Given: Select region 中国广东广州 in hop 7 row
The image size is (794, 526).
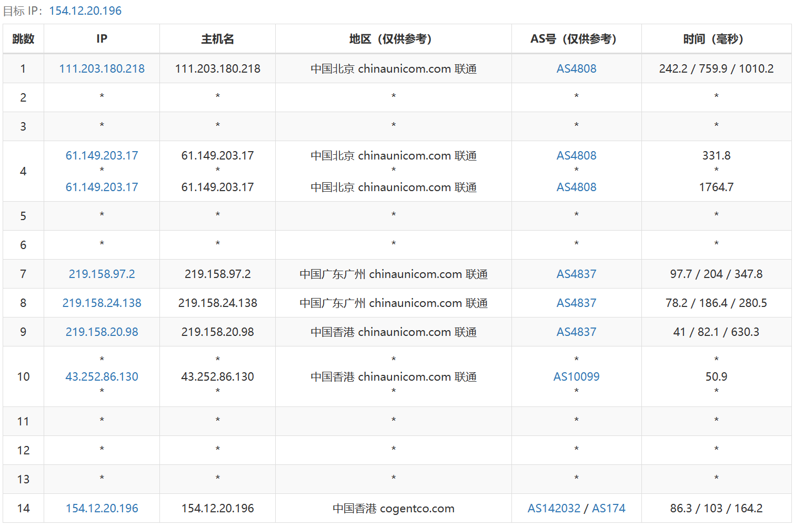Looking at the screenshot, I should click(333, 274).
